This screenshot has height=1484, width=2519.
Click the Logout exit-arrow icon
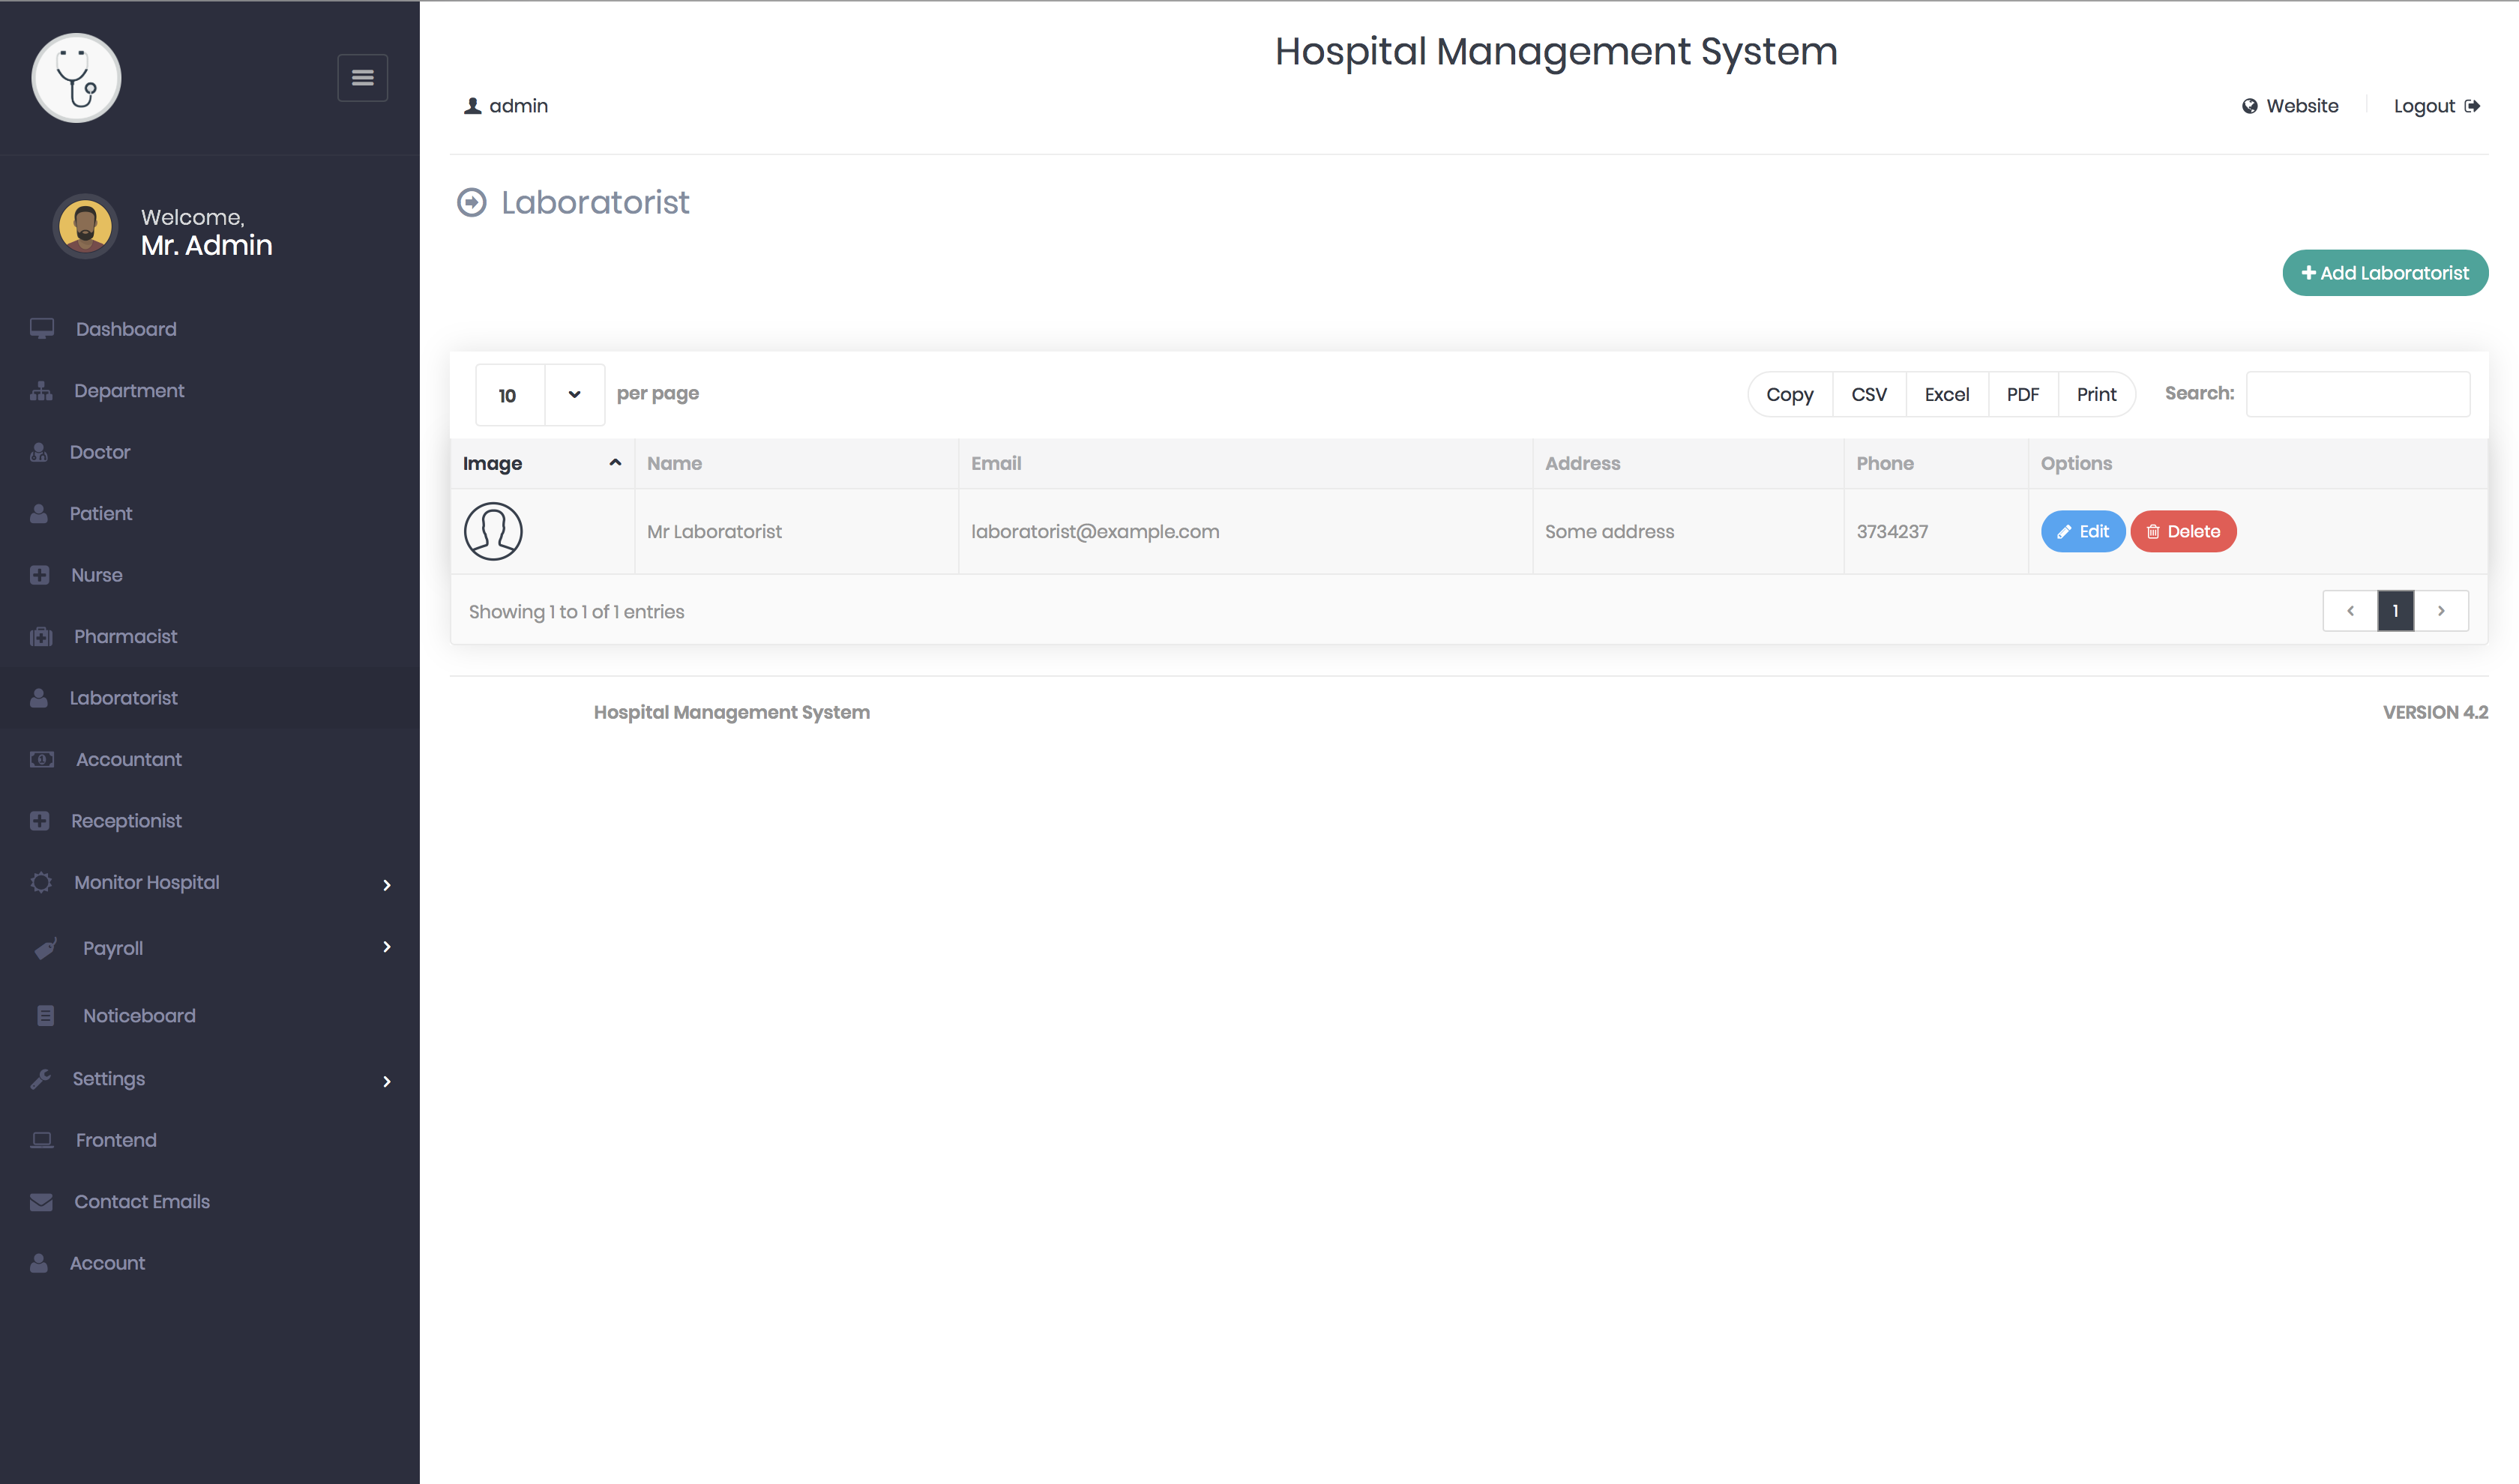[x=2472, y=106]
